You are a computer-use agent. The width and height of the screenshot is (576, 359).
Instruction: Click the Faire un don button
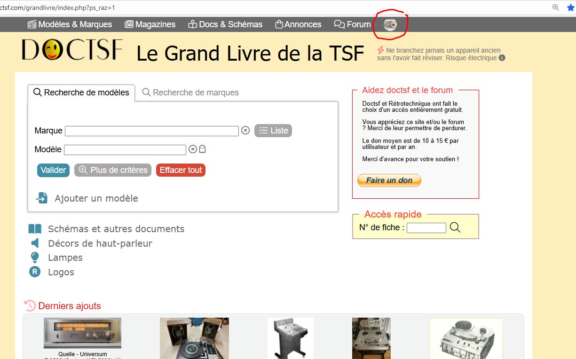(x=389, y=180)
